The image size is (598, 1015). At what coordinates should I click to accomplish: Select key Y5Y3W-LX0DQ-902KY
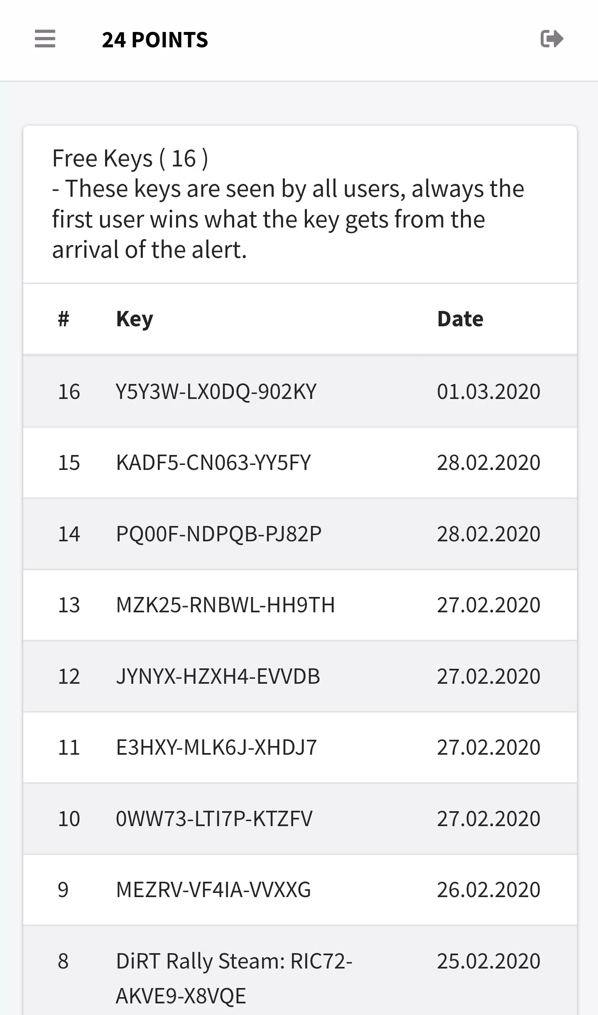click(x=216, y=391)
